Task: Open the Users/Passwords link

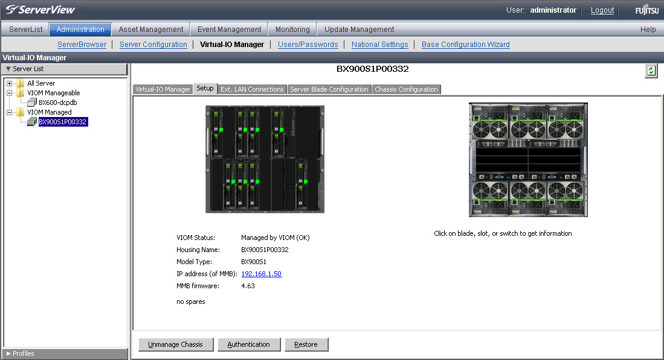Action: tap(308, 45)
